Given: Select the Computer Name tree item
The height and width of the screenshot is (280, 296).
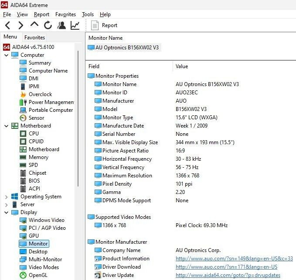Looking at the screenshot, I should coord(48,71).
